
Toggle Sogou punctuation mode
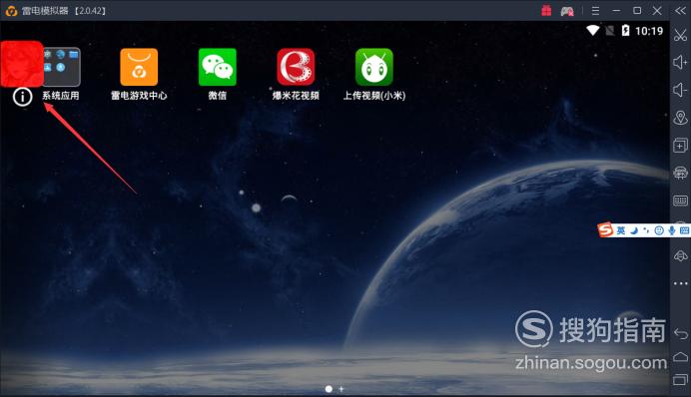tap(646, 230)
